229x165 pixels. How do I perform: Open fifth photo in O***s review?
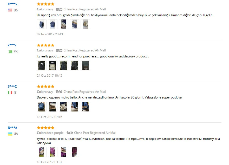point(86,24)
